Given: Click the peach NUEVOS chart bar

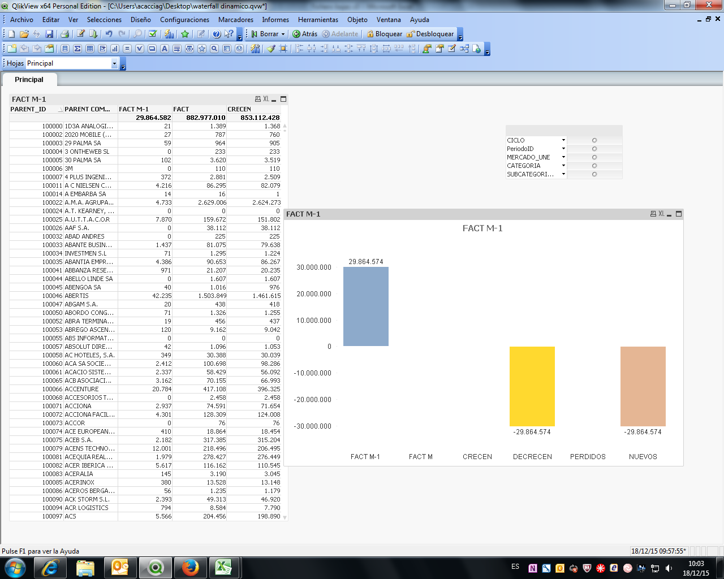Looking at the screenshot, I should point(643,386).
